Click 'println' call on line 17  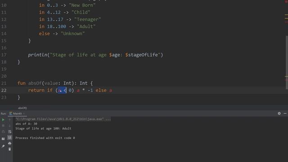pos(38,55)
